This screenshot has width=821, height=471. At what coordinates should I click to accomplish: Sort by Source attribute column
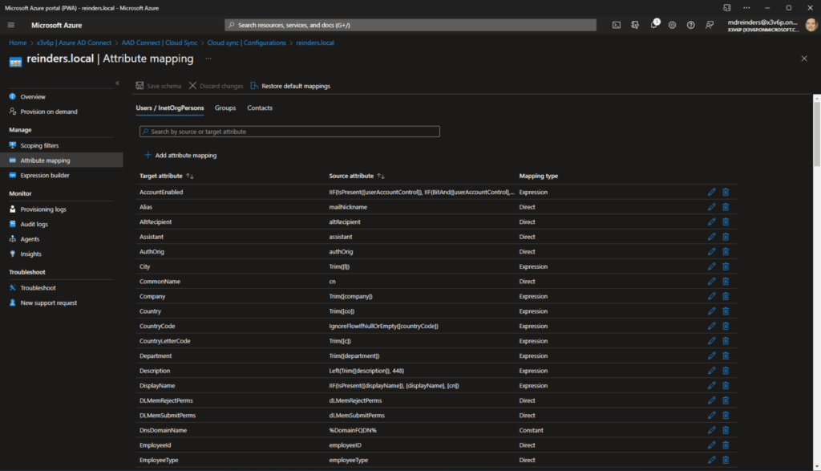tap(357, 176)
